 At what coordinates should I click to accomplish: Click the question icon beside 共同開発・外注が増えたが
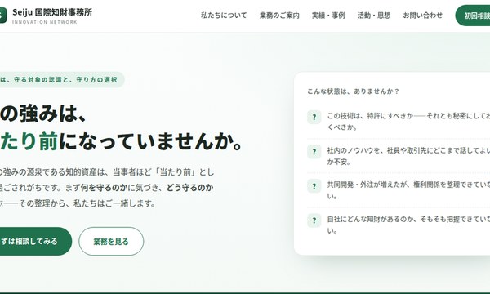click(314, 186)
